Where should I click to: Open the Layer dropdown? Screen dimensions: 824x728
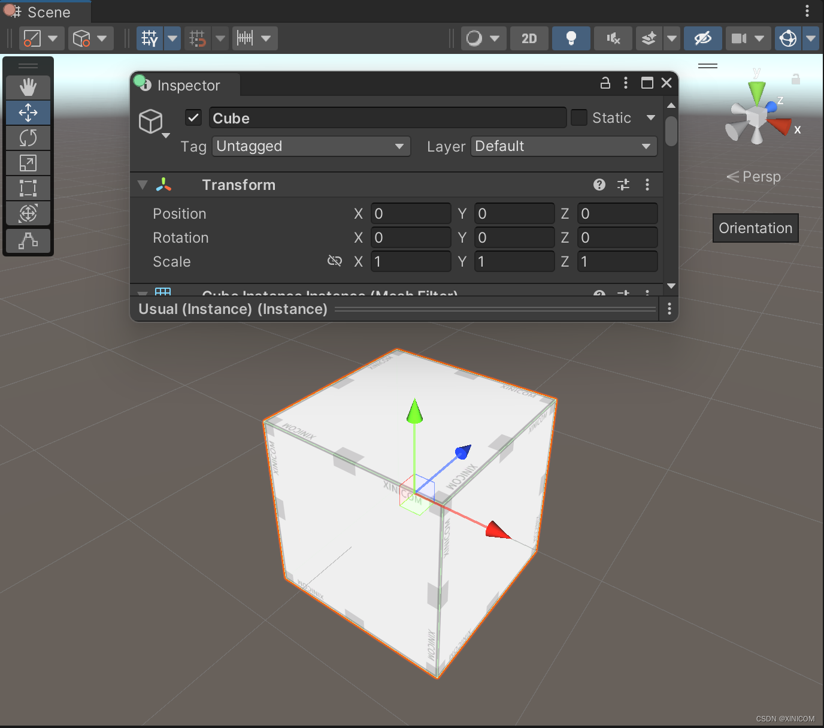562,146
